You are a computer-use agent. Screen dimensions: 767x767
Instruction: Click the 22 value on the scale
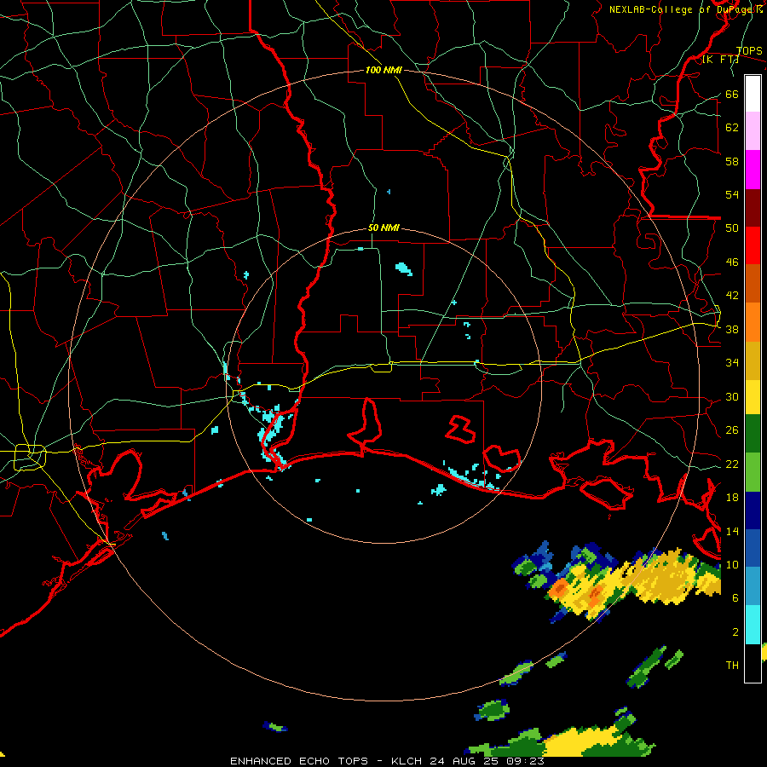(732, 464)
